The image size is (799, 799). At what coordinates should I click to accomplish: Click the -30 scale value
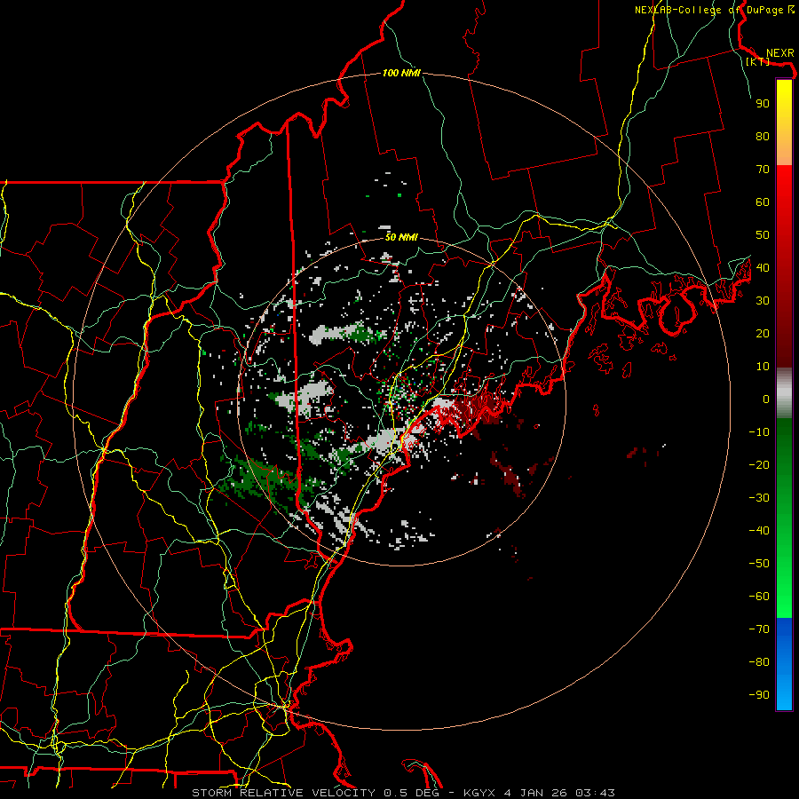[759, 498]
